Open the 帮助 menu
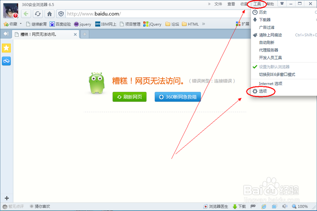This screenshot has width=317, height=211. click(x=270, y=4)
